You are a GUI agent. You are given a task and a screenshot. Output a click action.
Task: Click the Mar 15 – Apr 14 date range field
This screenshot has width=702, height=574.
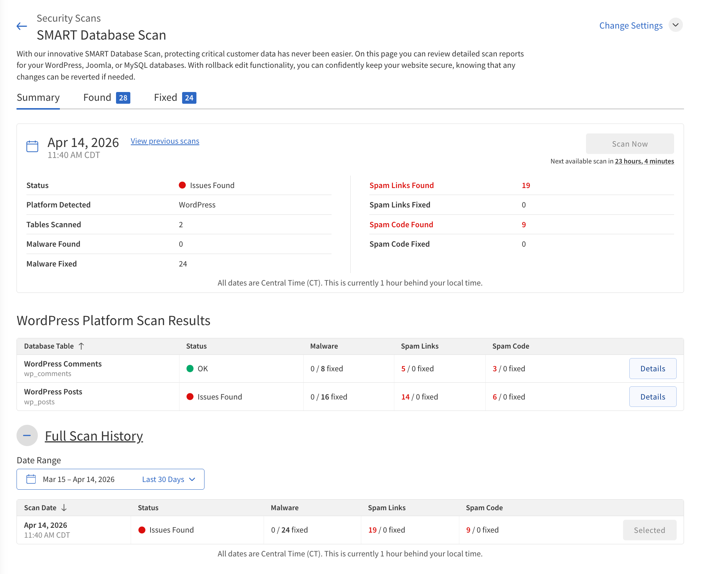point(78,479)
